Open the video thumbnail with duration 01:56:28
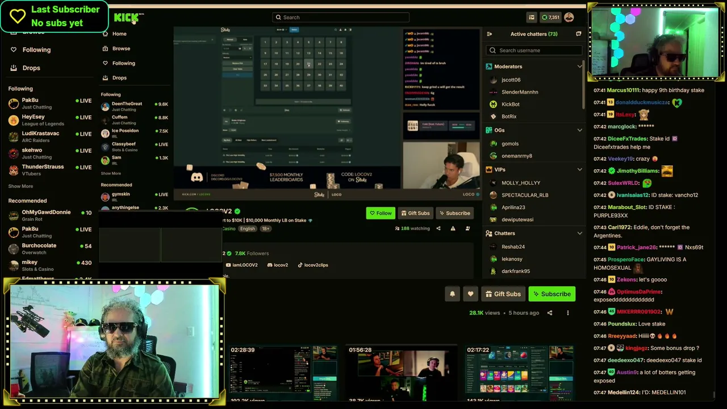Viewport: 727px width, 409px height. [x=402, y=372]
